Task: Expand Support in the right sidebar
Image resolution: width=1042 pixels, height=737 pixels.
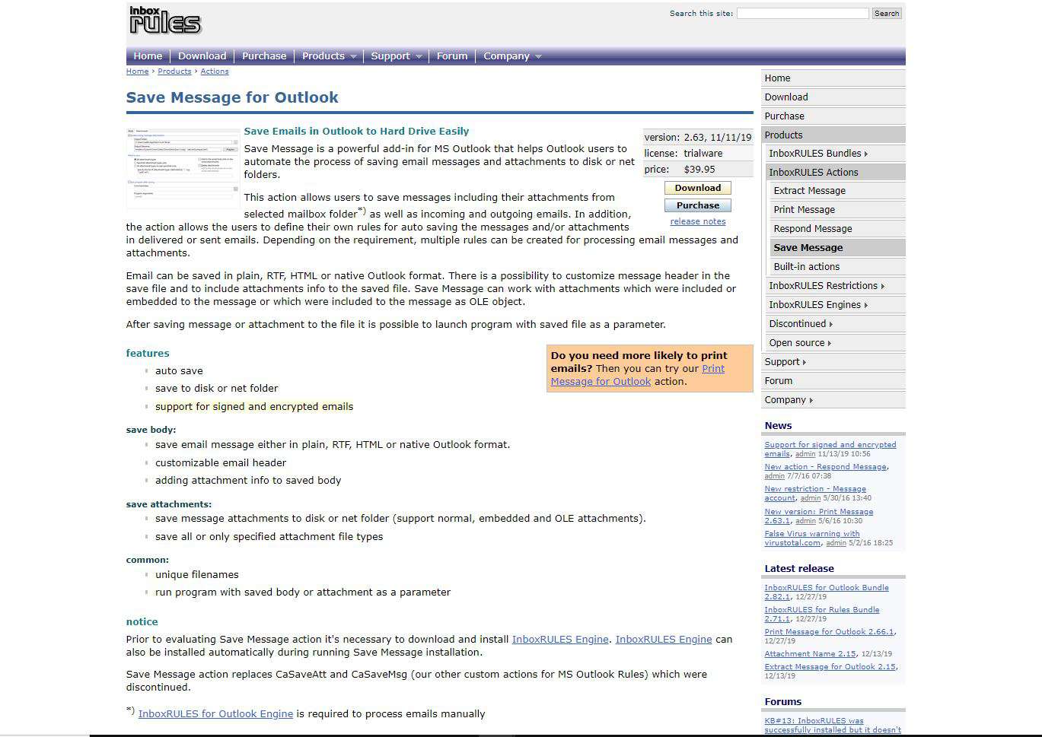Action: 833,362
